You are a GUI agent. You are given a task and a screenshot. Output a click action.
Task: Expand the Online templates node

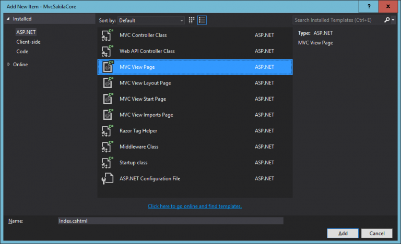pos(8,65)
